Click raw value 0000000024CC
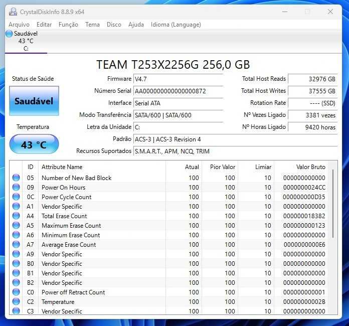Screen dimensions: 349x326 click(x=304, y=188)
